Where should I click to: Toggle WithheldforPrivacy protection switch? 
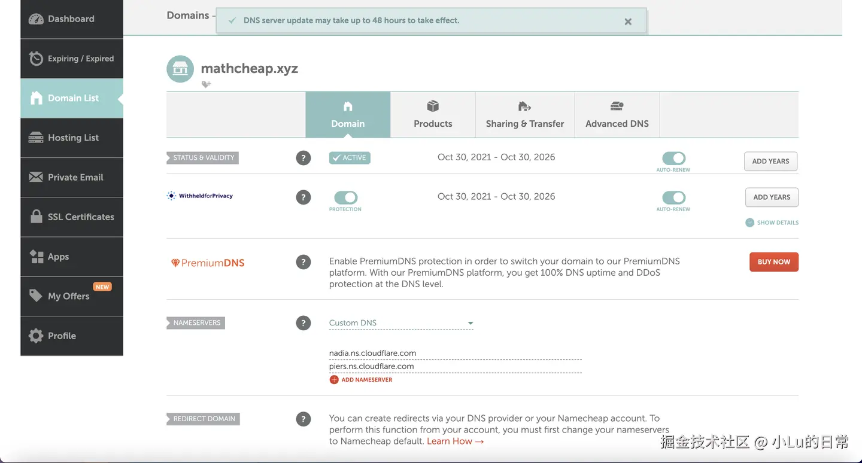pos(345,197)
